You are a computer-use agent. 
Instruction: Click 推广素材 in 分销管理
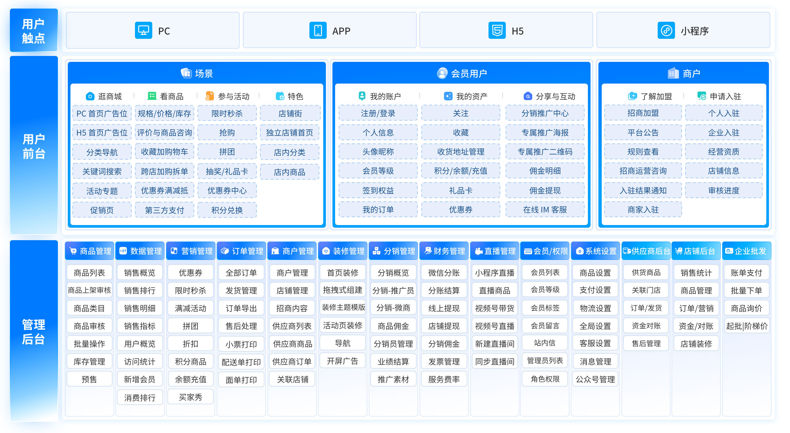point(393,379)
